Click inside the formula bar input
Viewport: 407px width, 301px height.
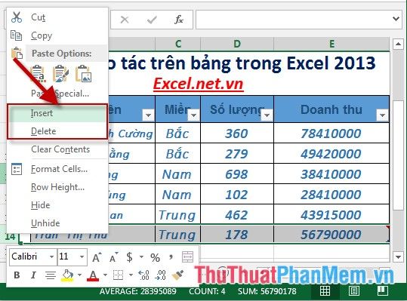click(293, 19)
